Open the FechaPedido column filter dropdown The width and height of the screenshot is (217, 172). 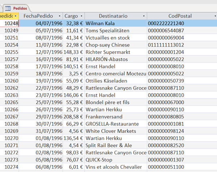pyautogui.click(x=60, y=16)
